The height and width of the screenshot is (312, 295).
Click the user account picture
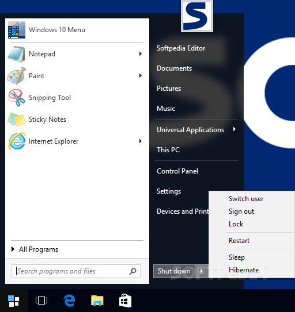pyautogui.click(x=197, y=16)
